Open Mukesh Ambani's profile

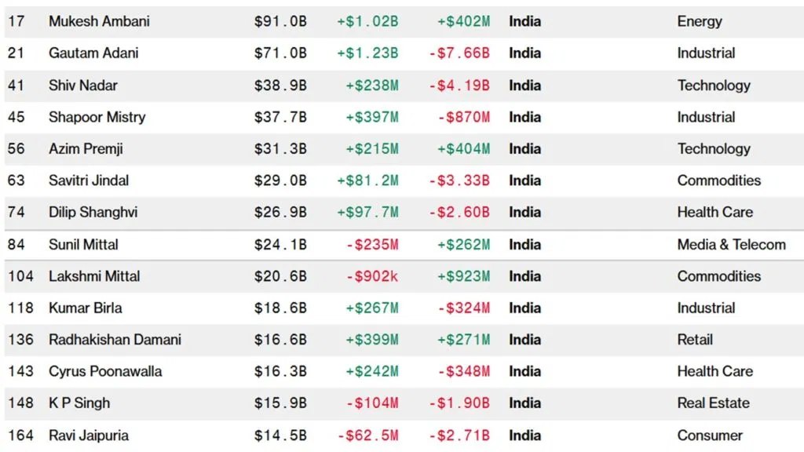click(x=99, y=21)
